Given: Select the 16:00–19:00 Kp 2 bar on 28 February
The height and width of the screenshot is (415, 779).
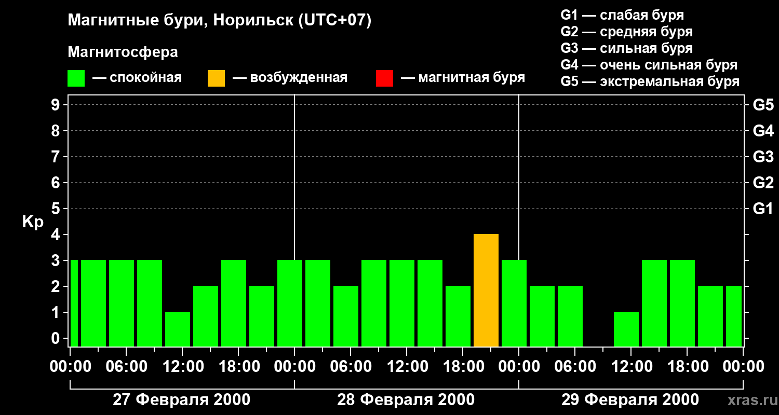Looking at the screenshot, I should [x=458, y=316].
